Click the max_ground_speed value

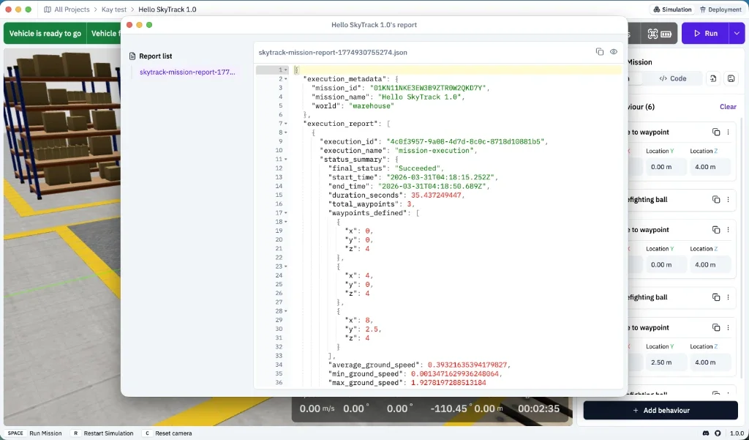pos(448,383)
